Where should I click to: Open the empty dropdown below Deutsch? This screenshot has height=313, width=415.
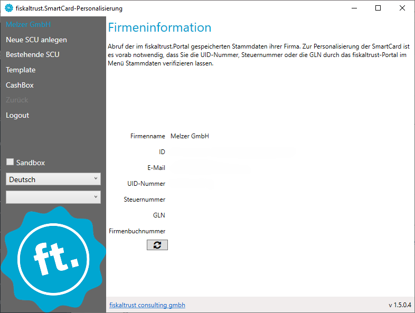53,197
